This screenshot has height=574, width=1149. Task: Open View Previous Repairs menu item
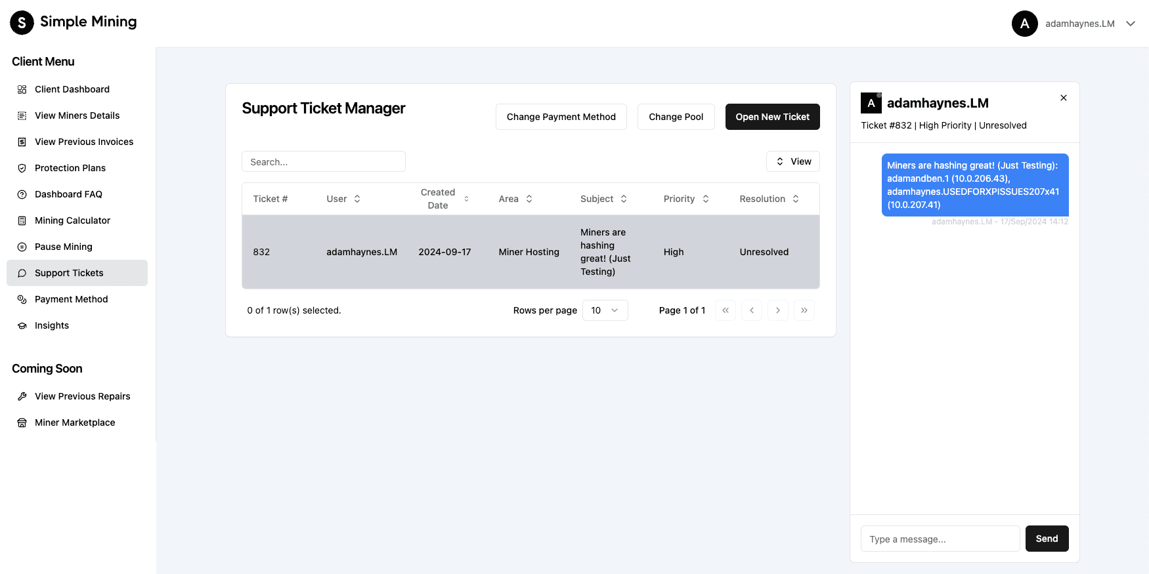pyautogui.click(x=77, y=396)
